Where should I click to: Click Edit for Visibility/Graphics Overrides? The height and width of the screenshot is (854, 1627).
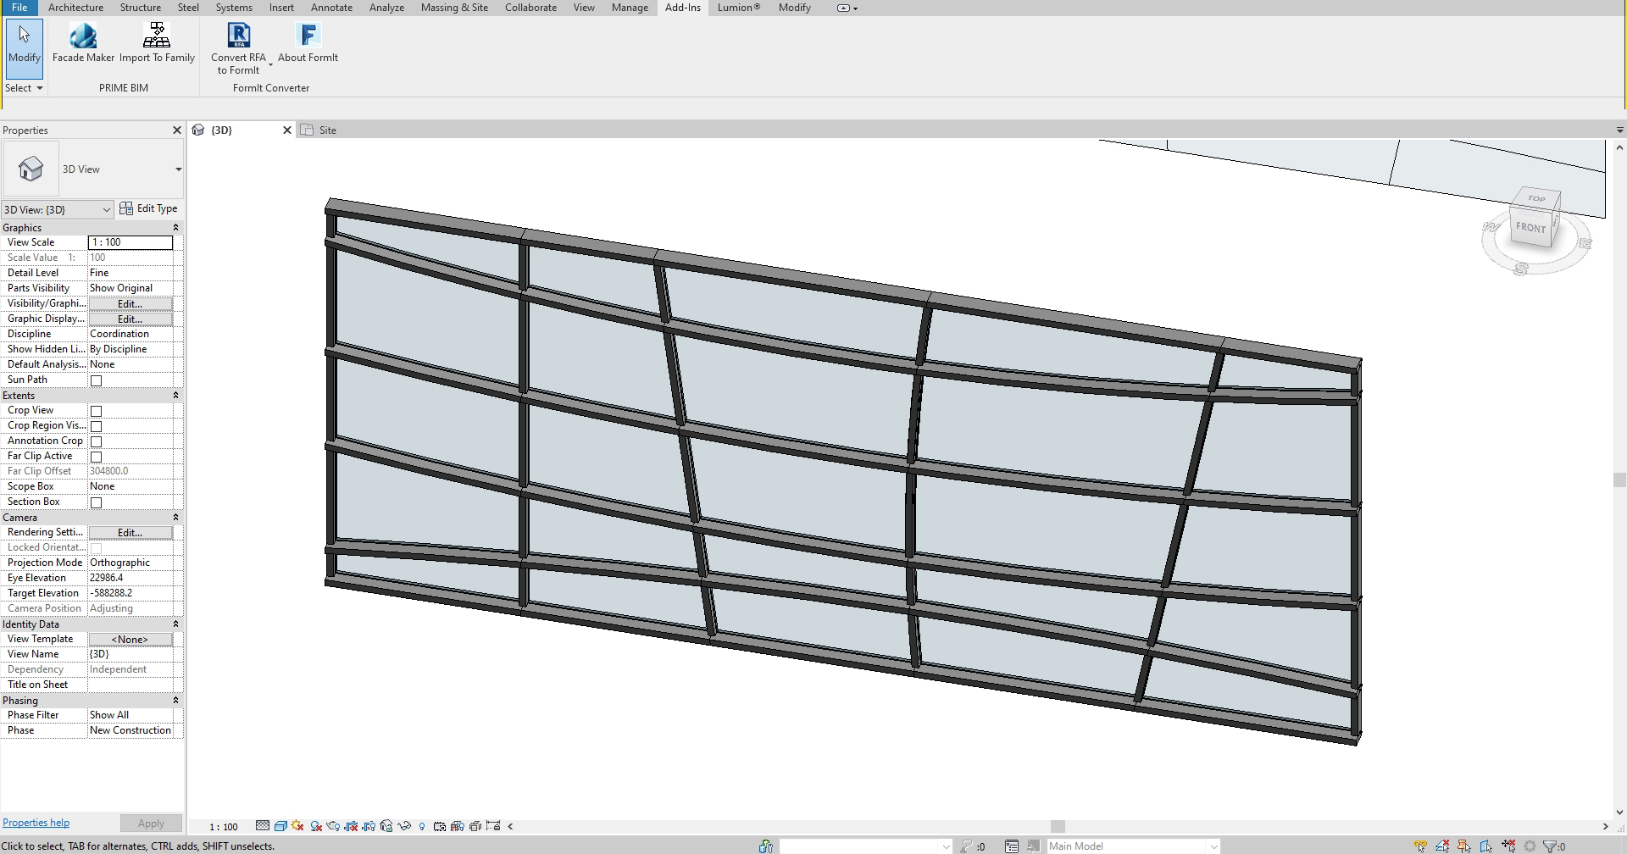pos(130,304)
